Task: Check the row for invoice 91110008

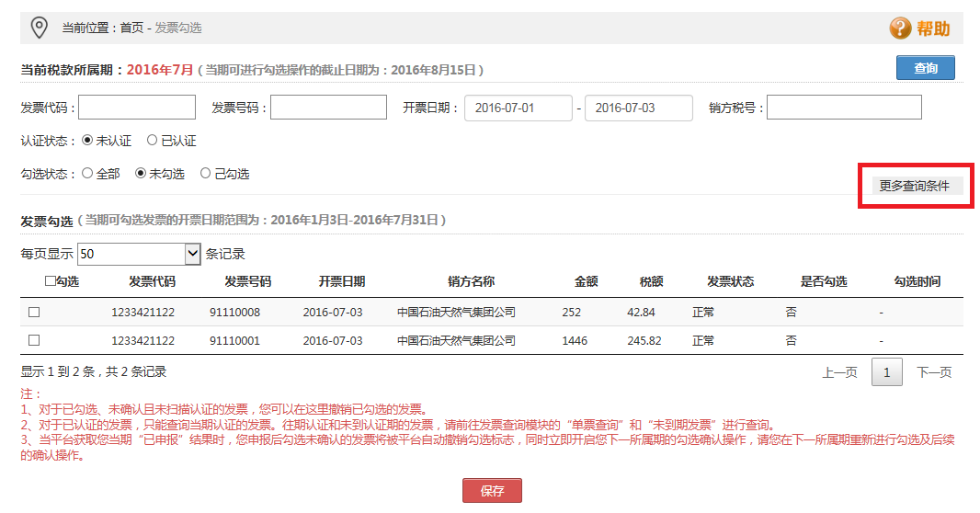Action: 34,312
